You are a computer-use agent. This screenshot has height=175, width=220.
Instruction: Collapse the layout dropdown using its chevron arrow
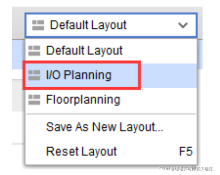[183, 25]
